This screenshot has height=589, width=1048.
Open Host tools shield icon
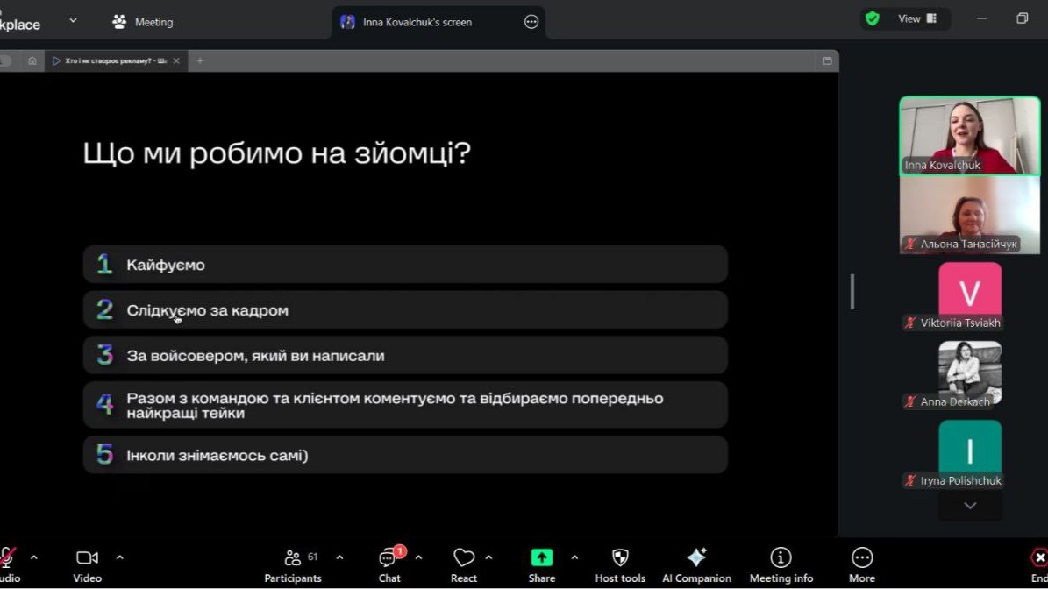click(620, 564)
